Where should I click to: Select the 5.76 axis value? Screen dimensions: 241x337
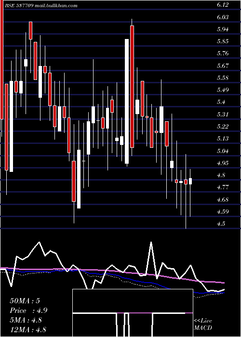[x=223, y=54]
